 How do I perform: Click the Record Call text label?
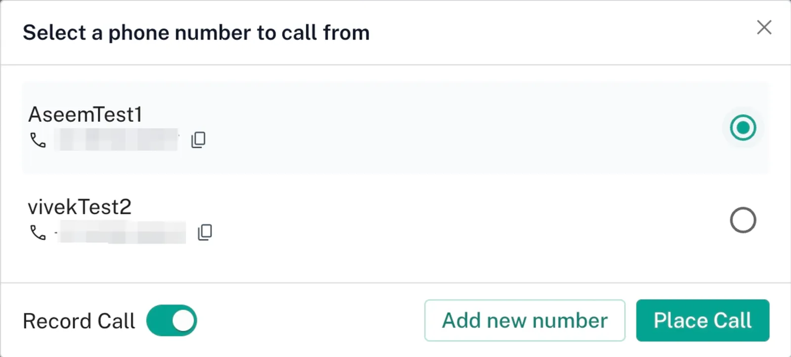click(79, 321)
